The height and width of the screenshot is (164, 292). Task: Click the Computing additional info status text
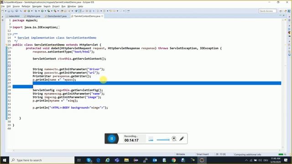(x=247, y=154)
